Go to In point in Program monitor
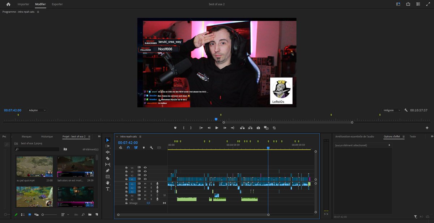Image resolution: width=434 pixels, height=223 pixels. point(201,128)
